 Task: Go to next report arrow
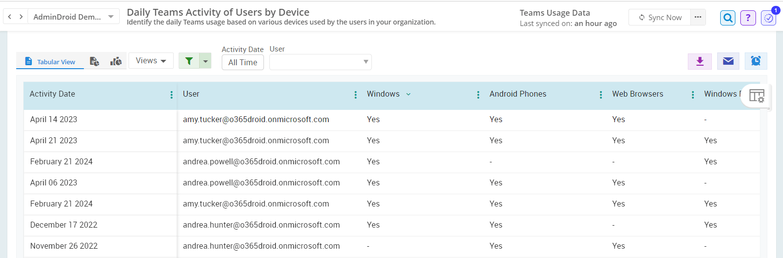pyautogui.click(x=21, y=17)
